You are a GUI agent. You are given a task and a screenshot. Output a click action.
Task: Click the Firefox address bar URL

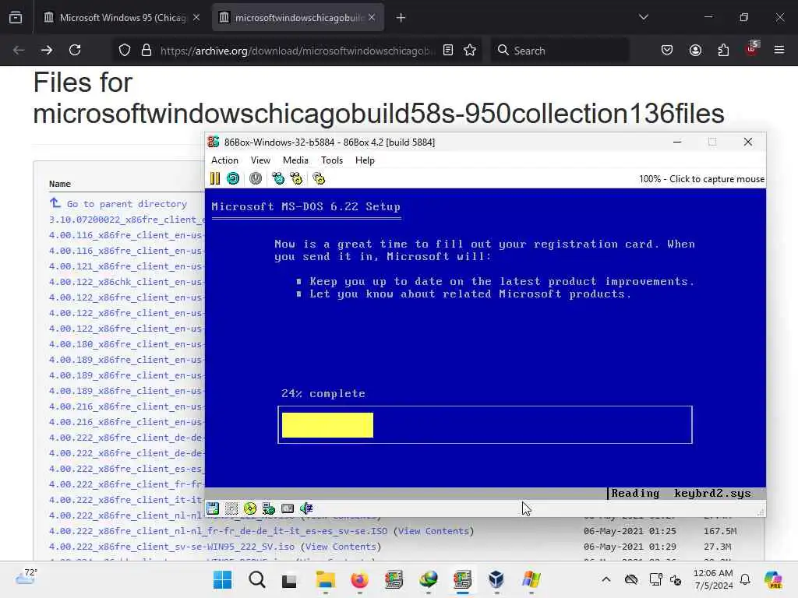(298, 51)
